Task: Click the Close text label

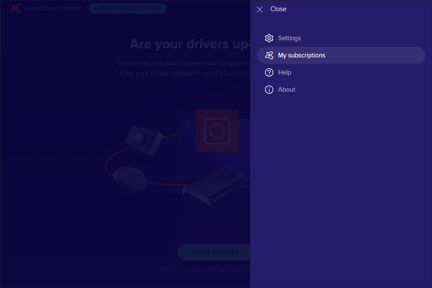Action: 278,9
